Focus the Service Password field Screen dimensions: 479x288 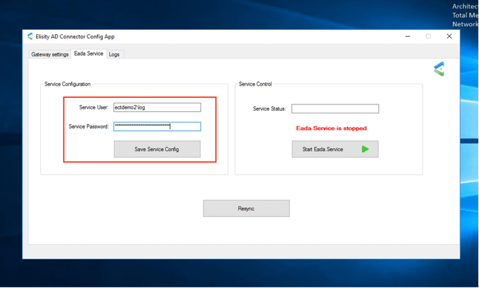pyautogui.click(x=157, y=127)
